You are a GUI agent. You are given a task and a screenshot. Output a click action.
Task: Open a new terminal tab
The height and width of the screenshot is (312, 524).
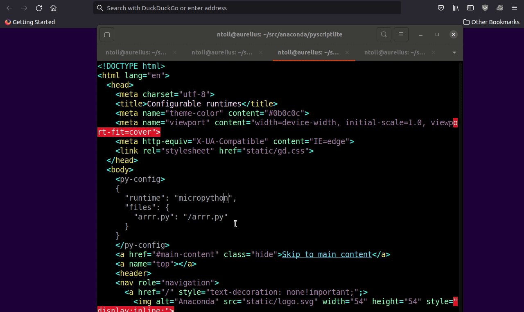tap(107, 35)
